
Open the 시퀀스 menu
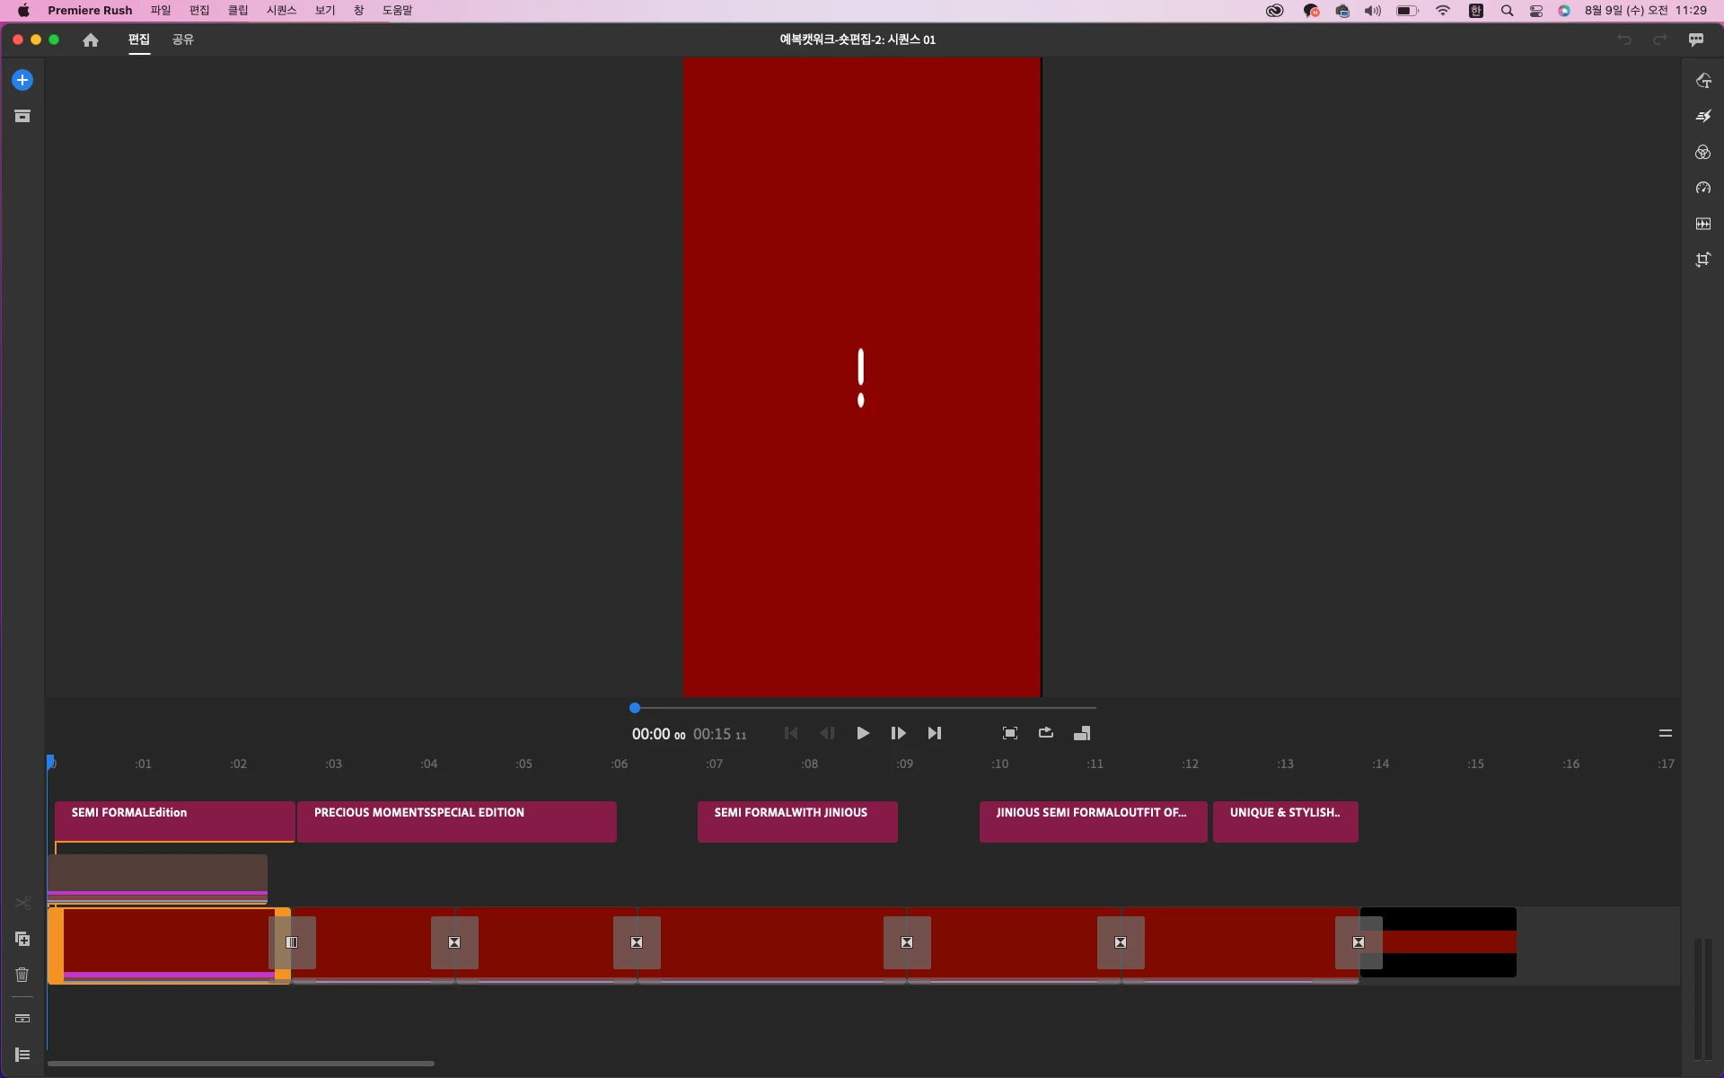281,11
